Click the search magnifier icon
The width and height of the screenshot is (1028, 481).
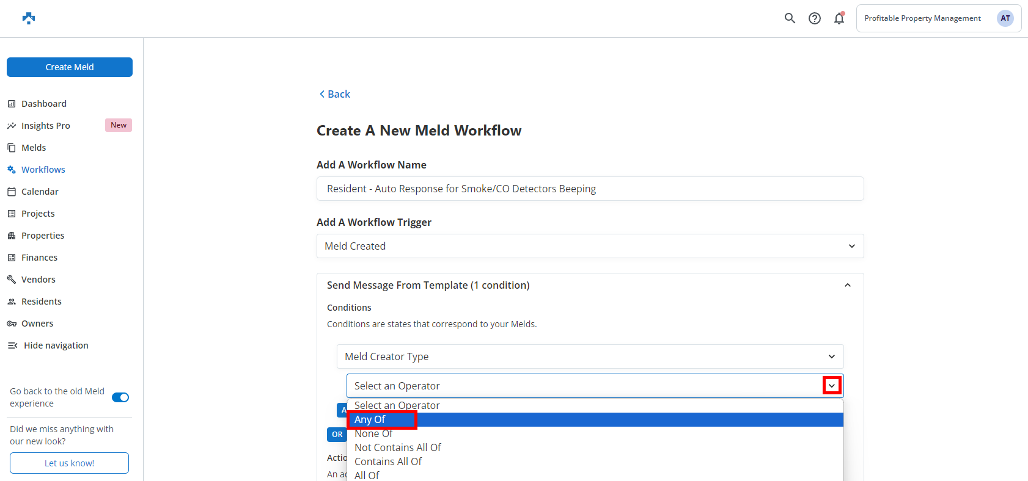[790, 18]
